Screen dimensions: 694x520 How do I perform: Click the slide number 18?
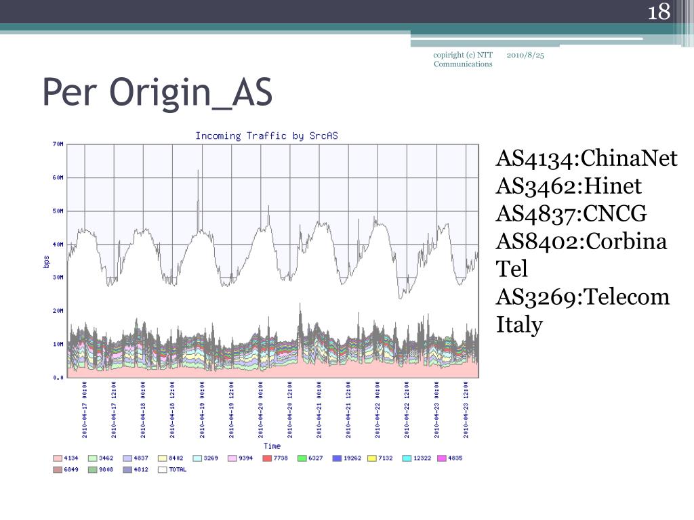[x=659, y=12]
